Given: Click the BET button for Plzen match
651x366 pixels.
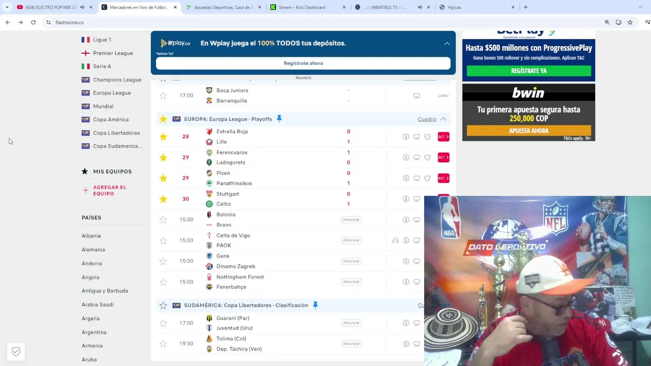Looking at the screenshot, I should (x=443, y=178).
